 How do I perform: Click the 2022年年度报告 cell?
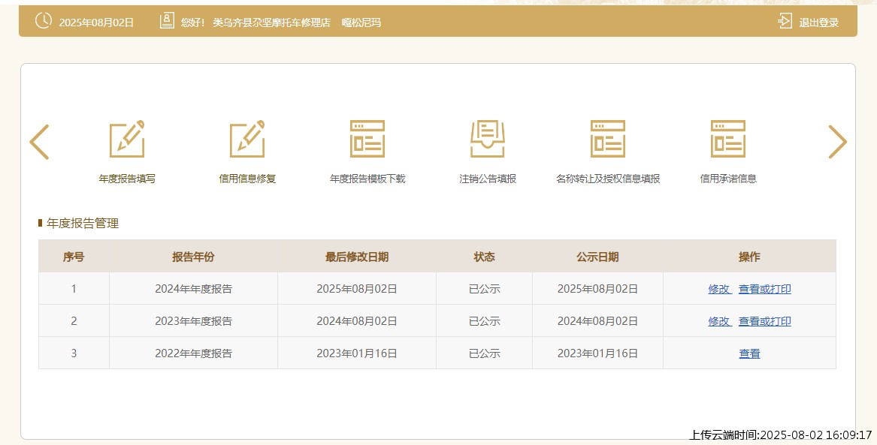point(194,353)
